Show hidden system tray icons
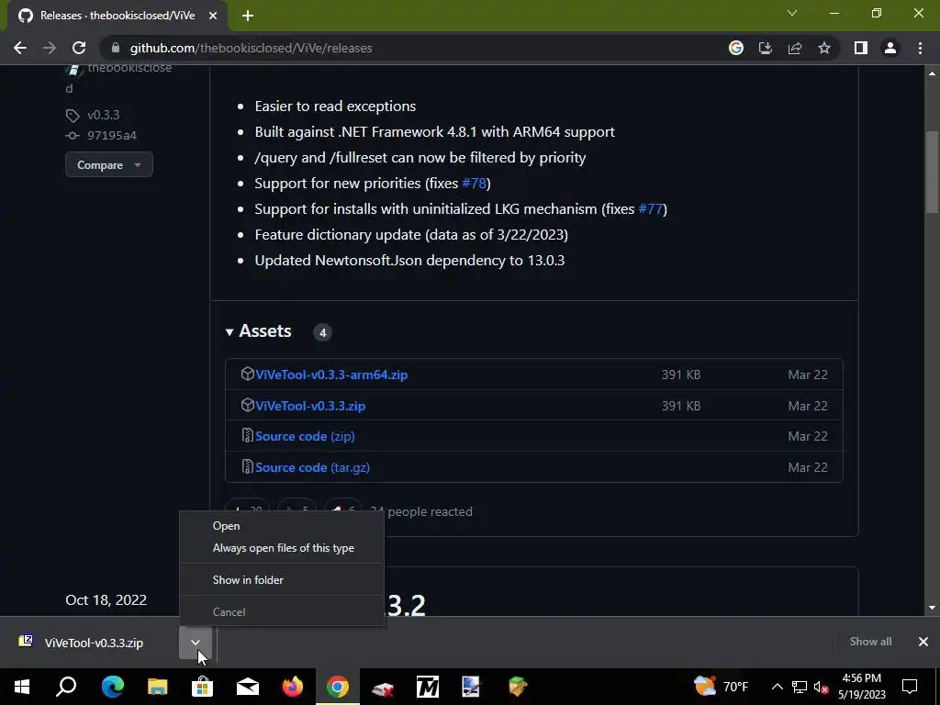Viewport: 940px width, 705px height. 777,687
